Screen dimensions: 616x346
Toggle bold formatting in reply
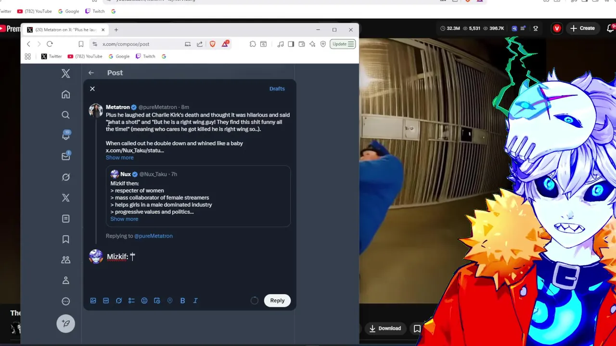[x=182, y=300]
